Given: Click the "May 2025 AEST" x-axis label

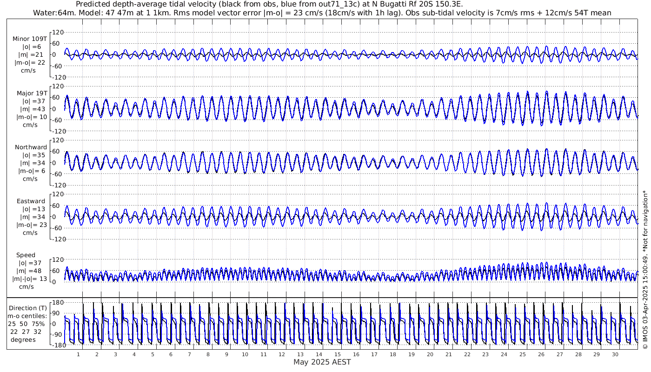Looking at the screenshot, I should 322,362.
